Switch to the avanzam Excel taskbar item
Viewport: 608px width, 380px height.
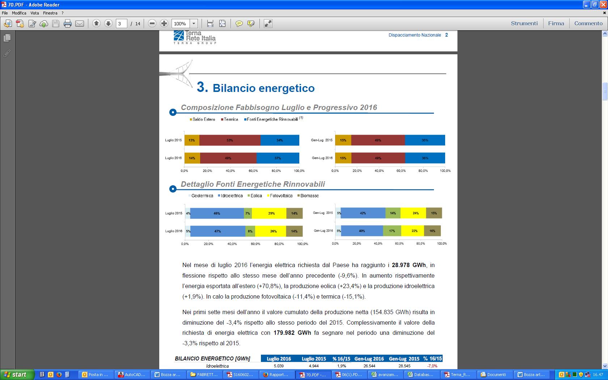click(385, 375)
